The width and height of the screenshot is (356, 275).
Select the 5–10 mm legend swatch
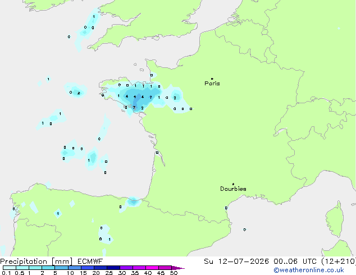tap(61, 268)
